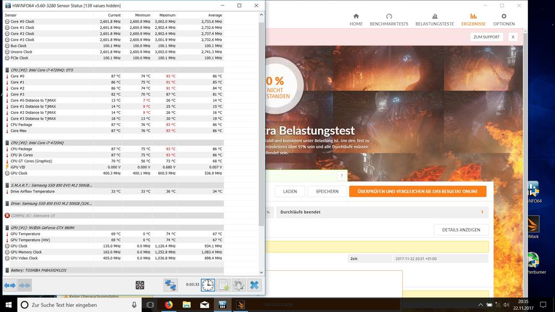Open the Belastungsteste tab
555x312 pixels.
coord(435,20)
